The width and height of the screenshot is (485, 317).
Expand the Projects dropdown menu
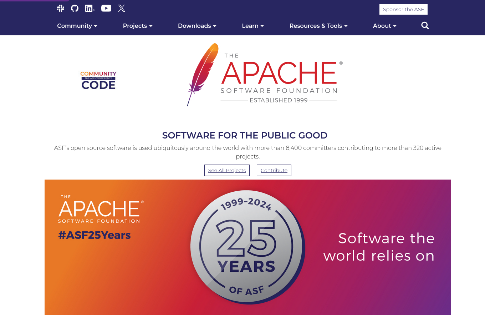138,26
